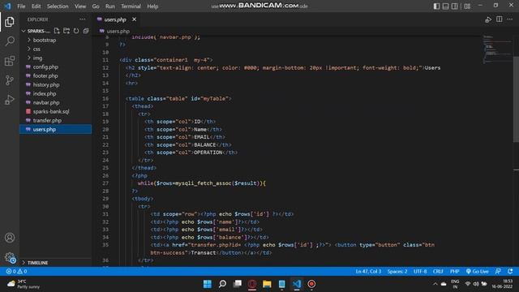519x292 pixels.
Task: Change file encoding UTF-8
Action: [420, 271]
